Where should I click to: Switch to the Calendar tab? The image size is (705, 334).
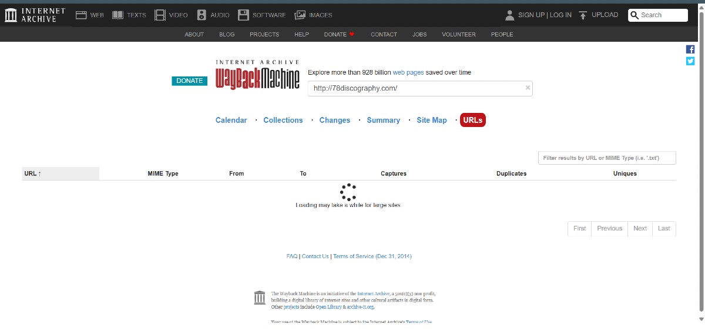pos(231,120)
